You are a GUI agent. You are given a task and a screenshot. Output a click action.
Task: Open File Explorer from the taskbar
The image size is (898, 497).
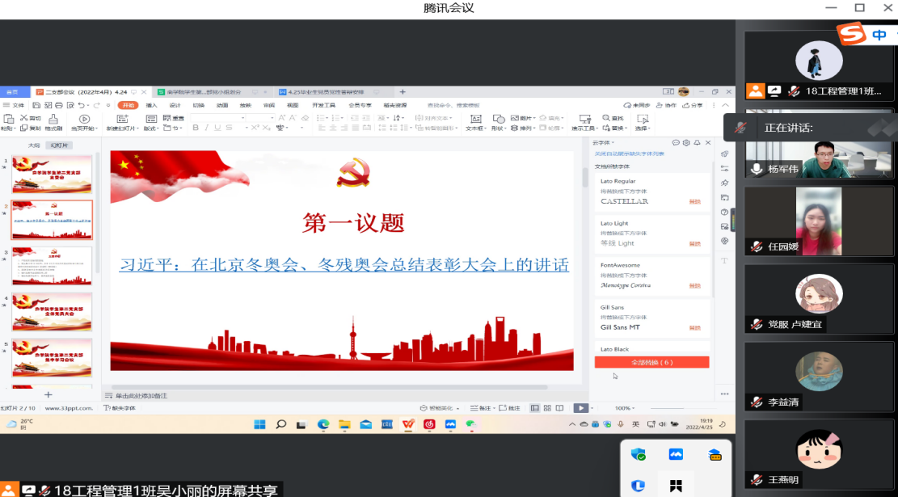pos(344,424)
